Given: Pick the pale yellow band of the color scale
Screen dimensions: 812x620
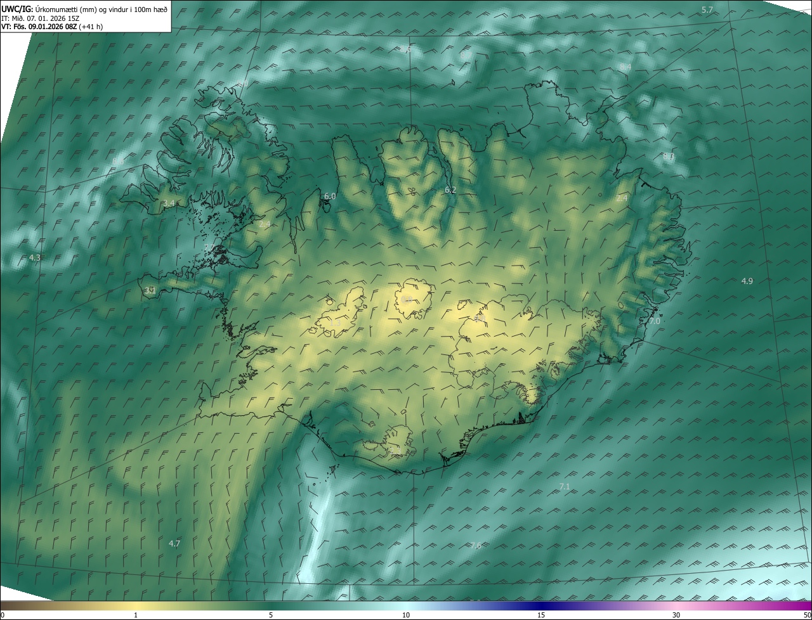Looking at the screenshot, I should point(136,606).
